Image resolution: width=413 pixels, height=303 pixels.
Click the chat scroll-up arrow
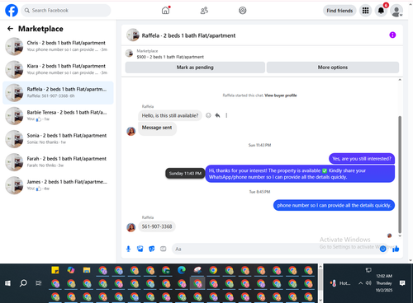[x=400, y=80]
